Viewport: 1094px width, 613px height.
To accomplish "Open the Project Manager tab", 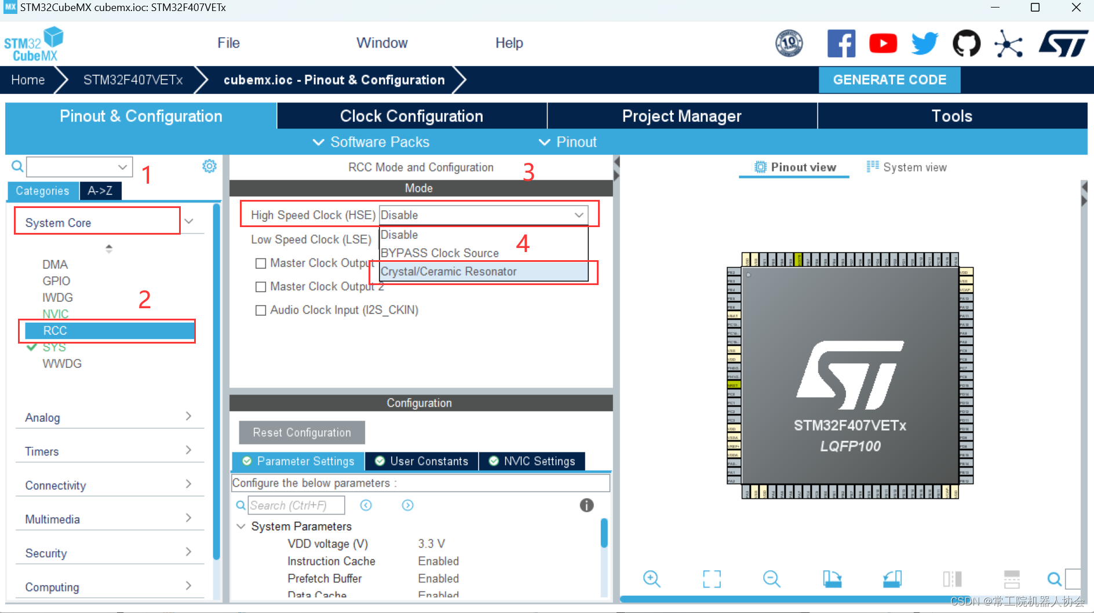I will (x=681, y=116).
